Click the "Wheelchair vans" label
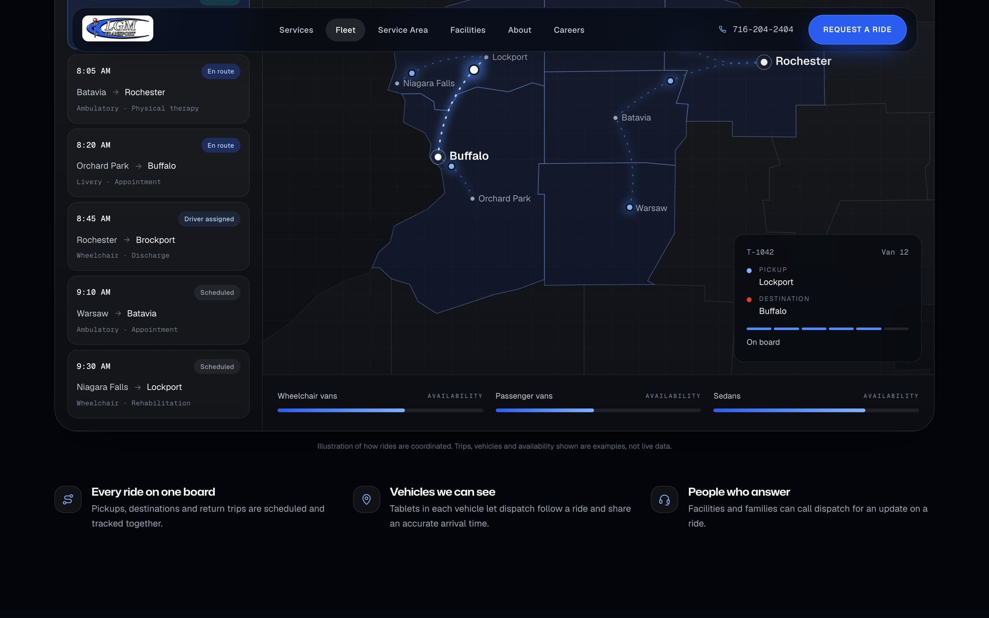 pos(307,396)
